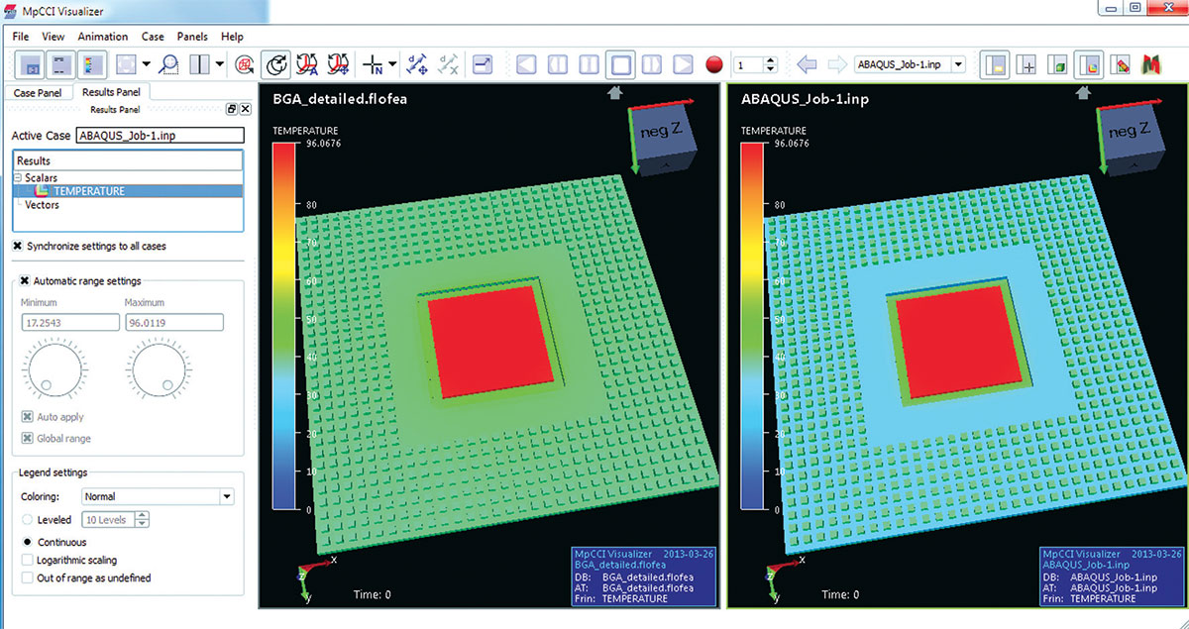The height and width of the screenshot is (629, 1189).
Task: Float the Results Panel dock
Action: [231, 109]
